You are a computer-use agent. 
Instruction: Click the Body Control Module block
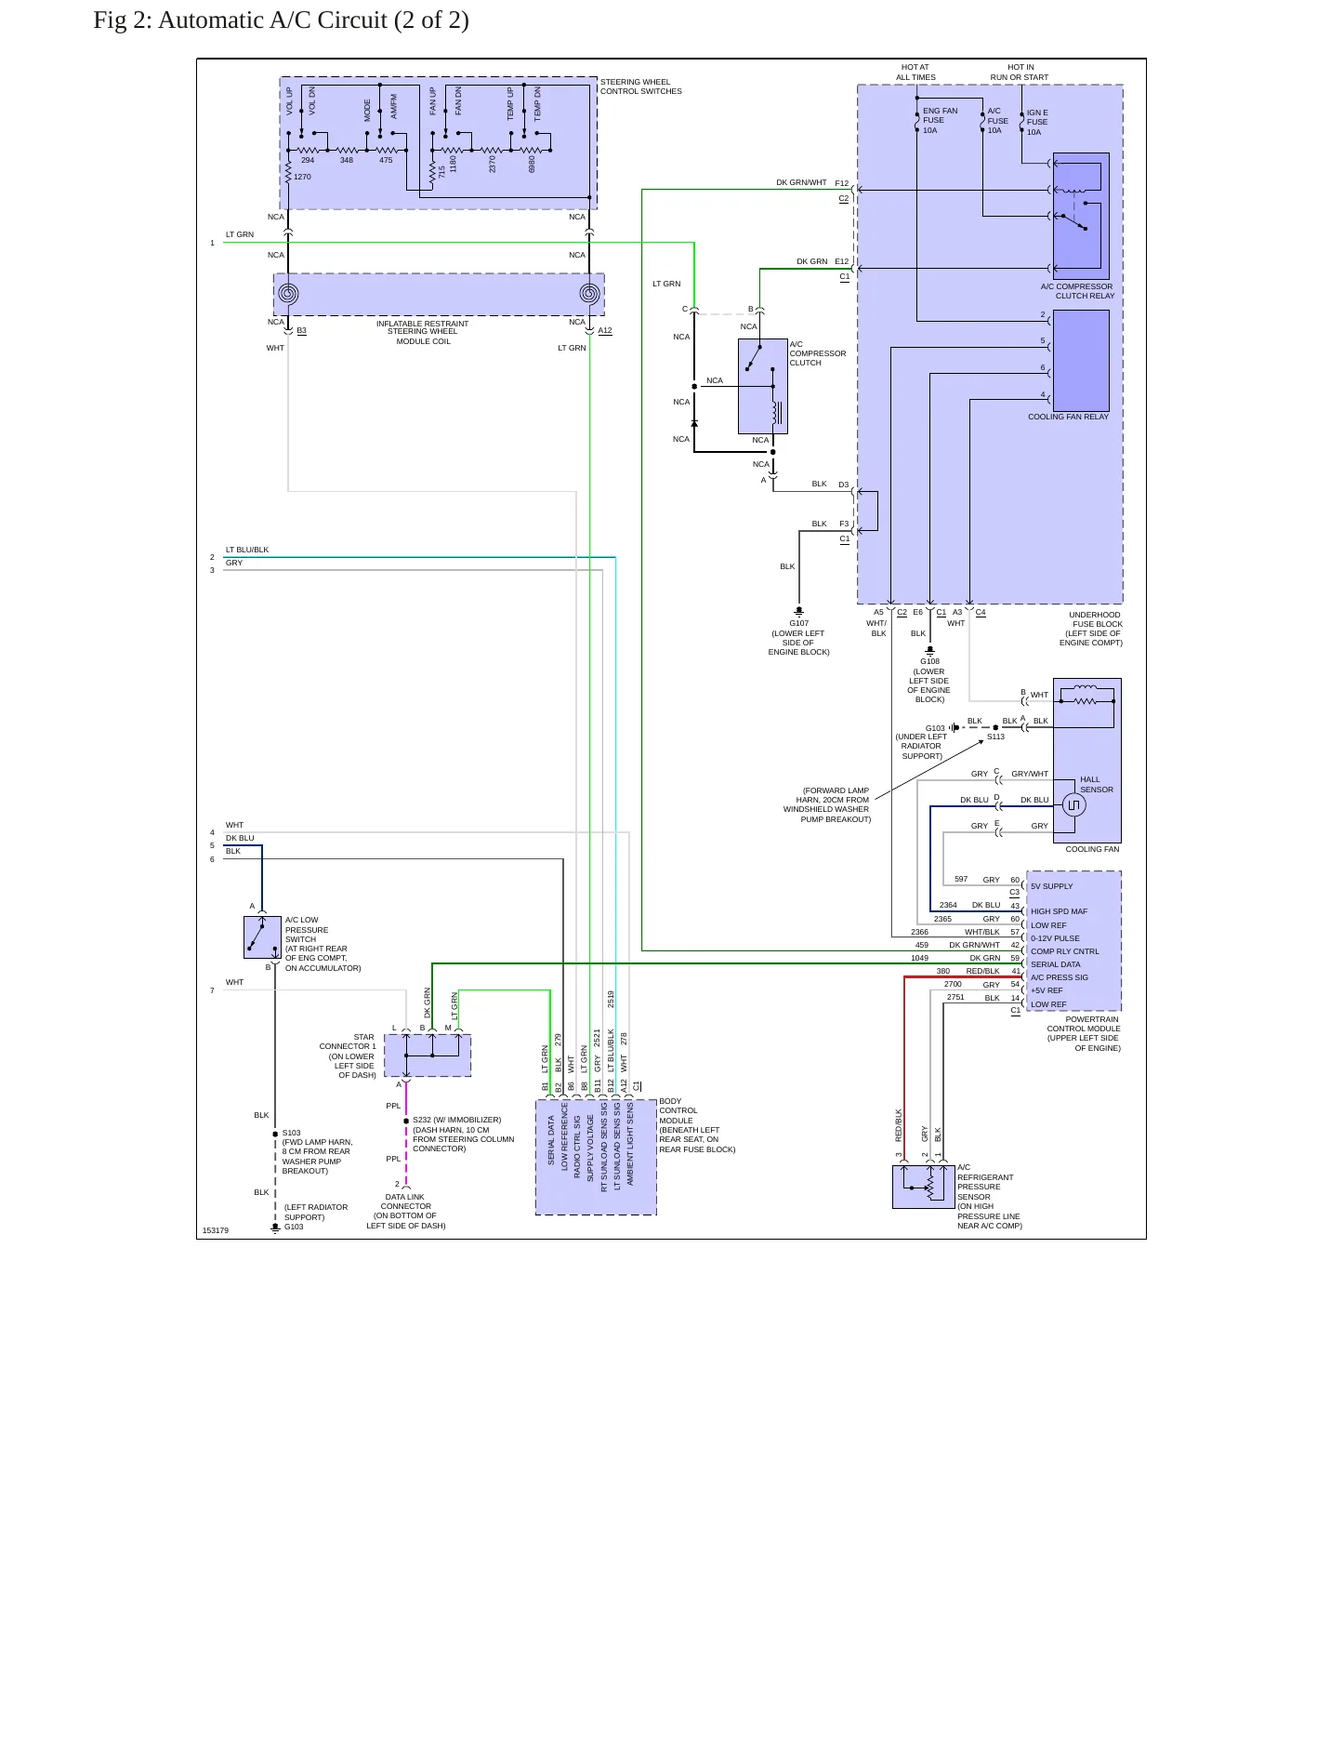pyautogui.click(x=596, y=1158)
